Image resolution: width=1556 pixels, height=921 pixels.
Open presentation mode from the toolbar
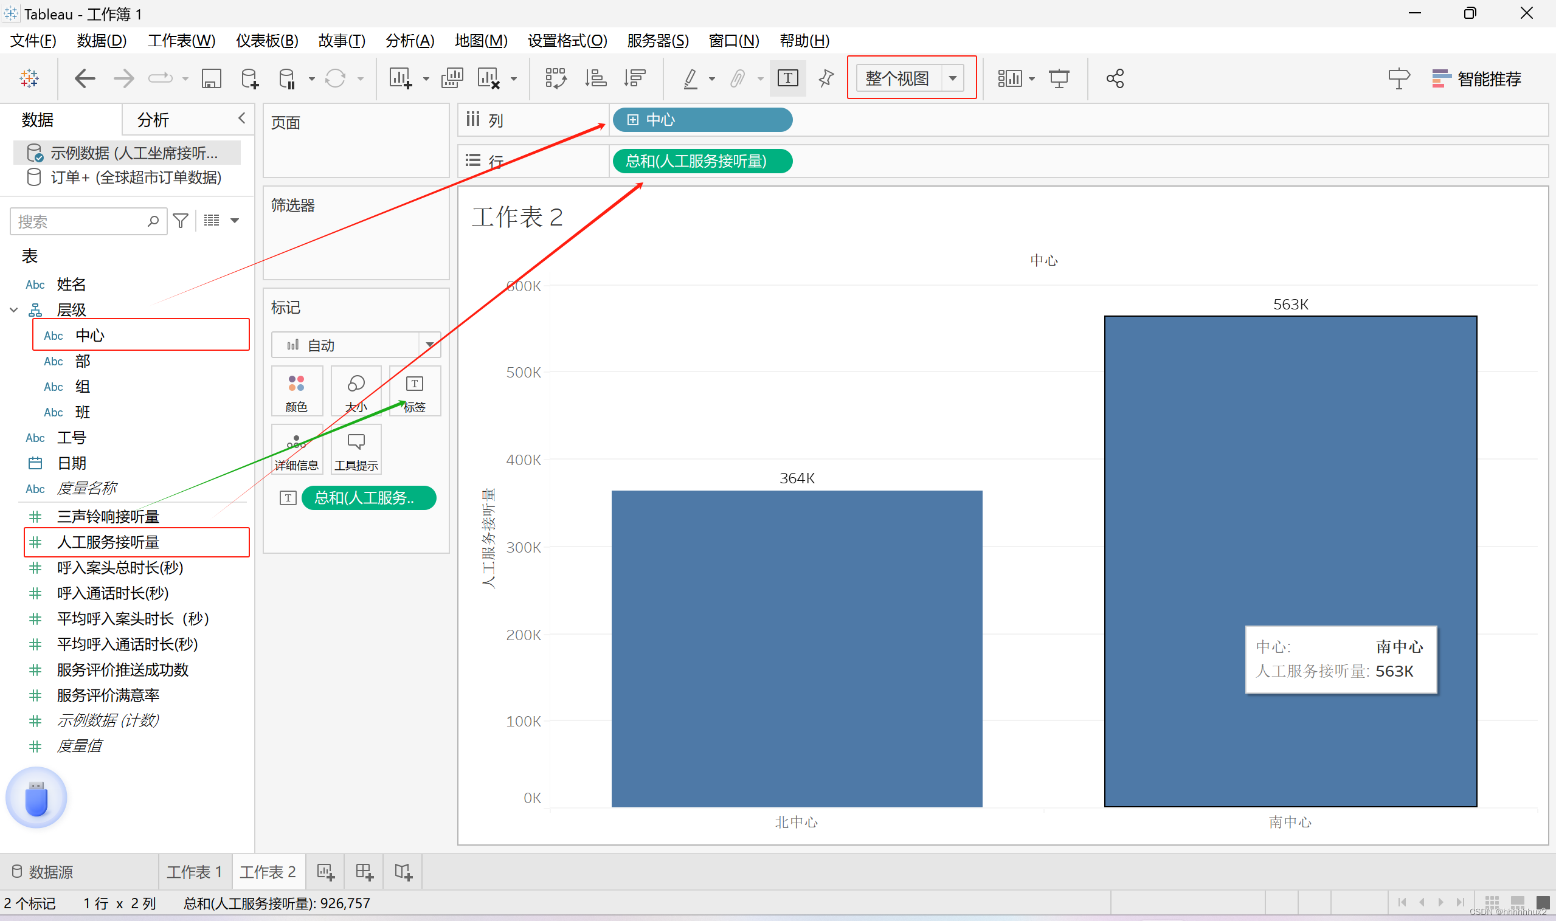(1059, 79)
